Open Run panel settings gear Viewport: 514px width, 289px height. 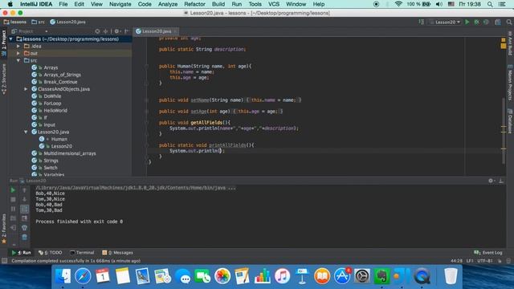(x=491, y=181)
